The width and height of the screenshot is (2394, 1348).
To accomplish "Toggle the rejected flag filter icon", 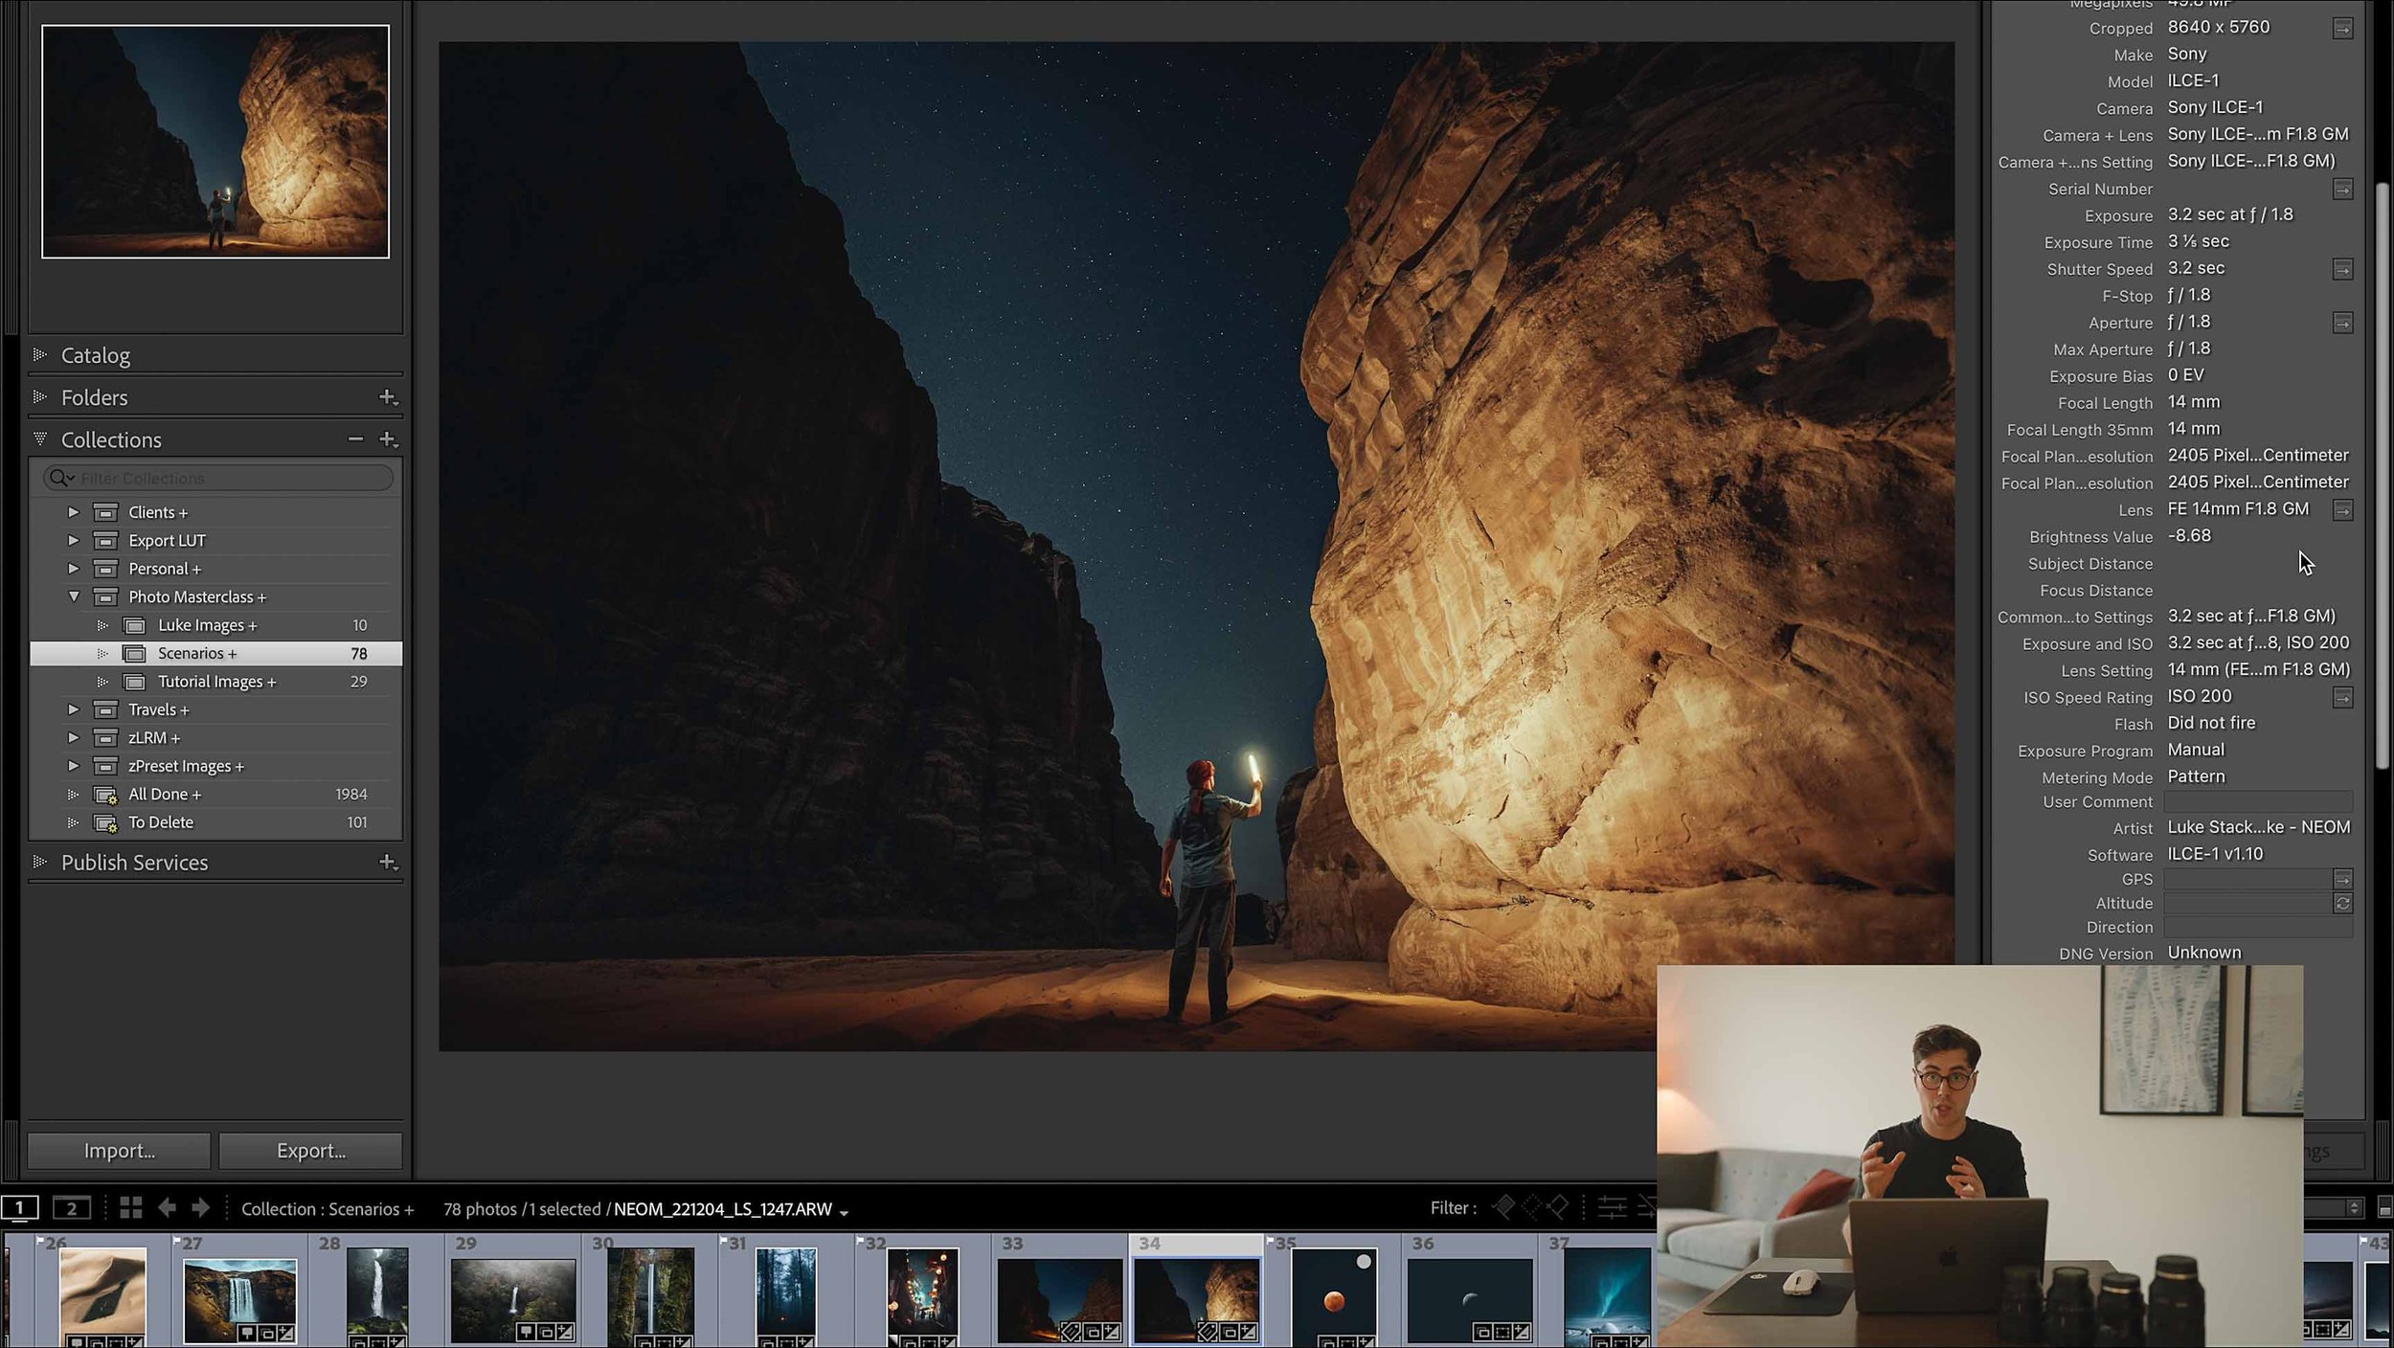I will 1559,1208.
